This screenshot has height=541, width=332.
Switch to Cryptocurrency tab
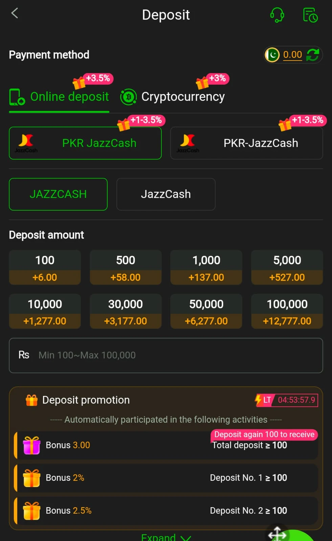pos(173,97)
